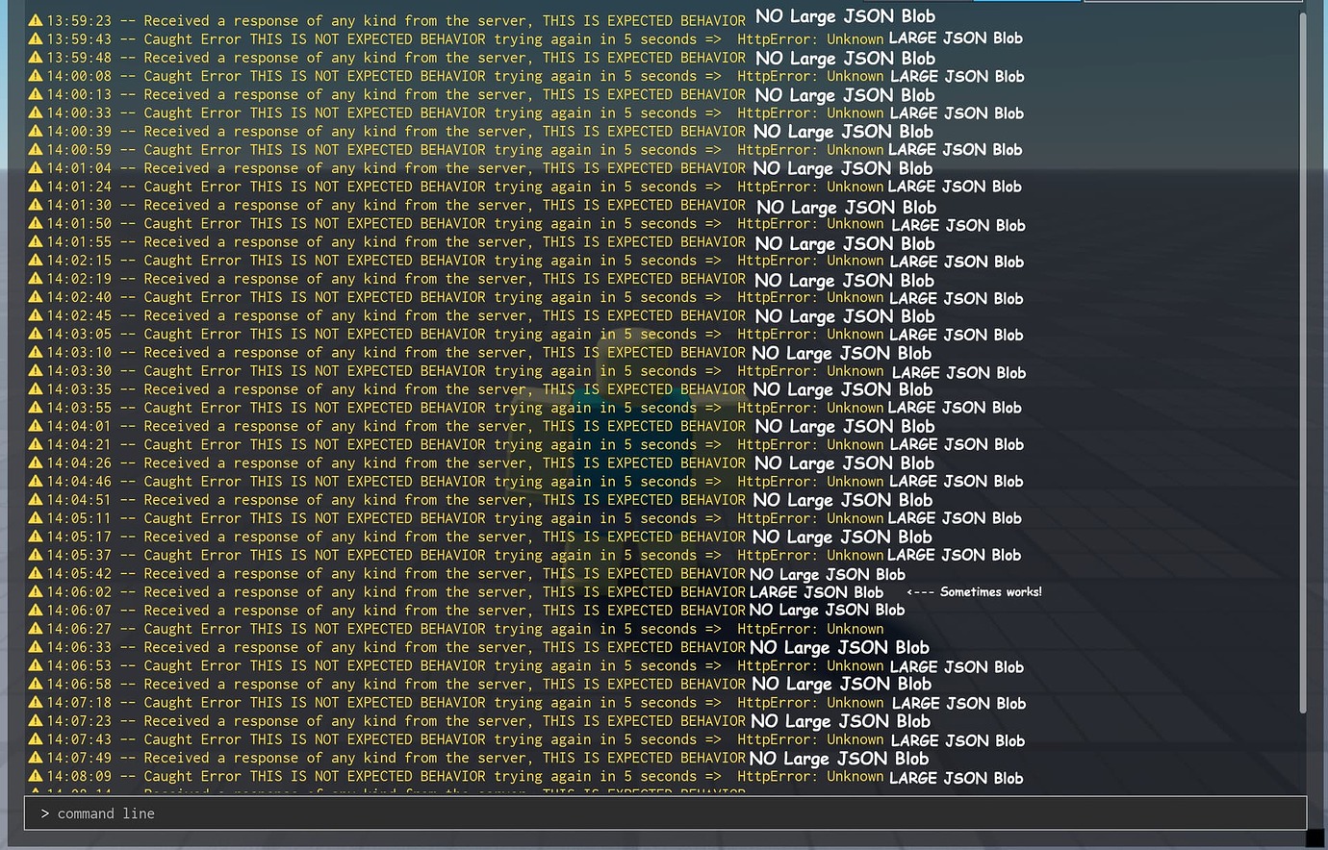Screen dimensions: 1328x850
Task: Select the Sometimes works annotation arrow text
Action: click(974, 592)
